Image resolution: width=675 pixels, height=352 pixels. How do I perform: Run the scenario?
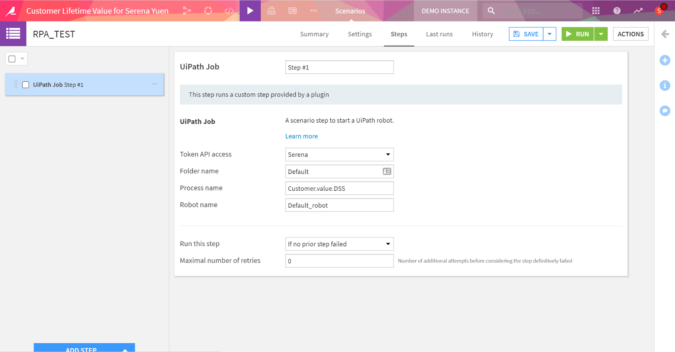point(578,34)
